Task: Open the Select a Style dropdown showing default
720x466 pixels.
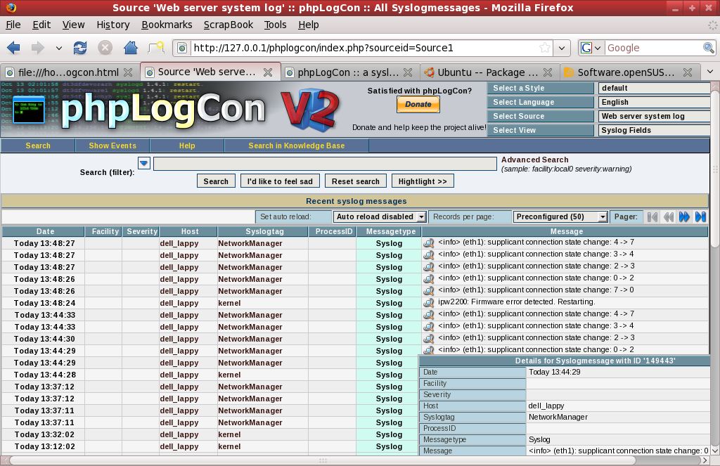Action: tap(654, 88)
